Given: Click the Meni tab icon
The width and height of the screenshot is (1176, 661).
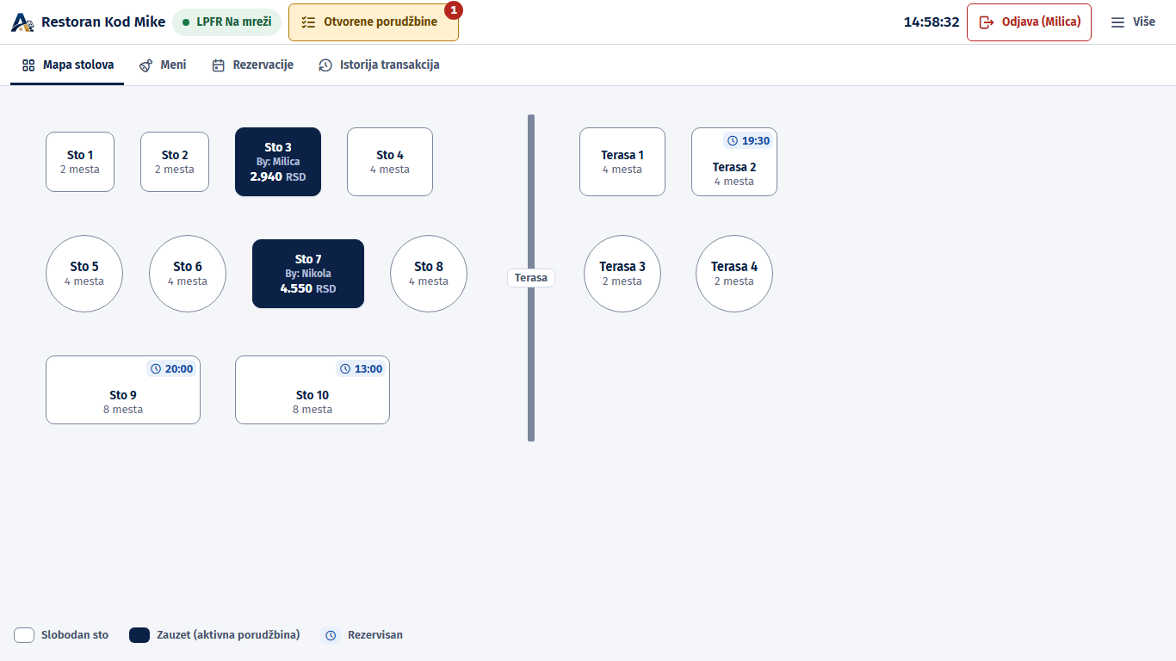Looking at the screenshot, I should [146, 65].
